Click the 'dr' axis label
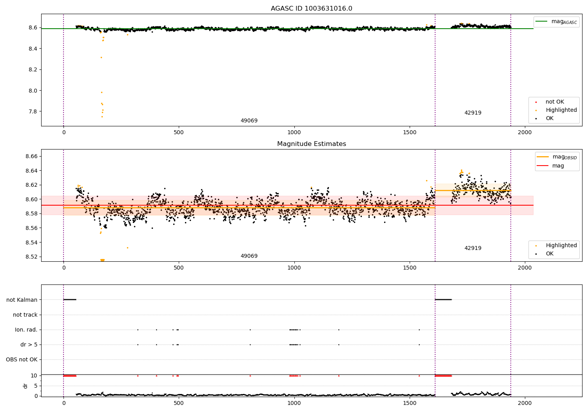The image size is (588, 412). tap(25, 386)
